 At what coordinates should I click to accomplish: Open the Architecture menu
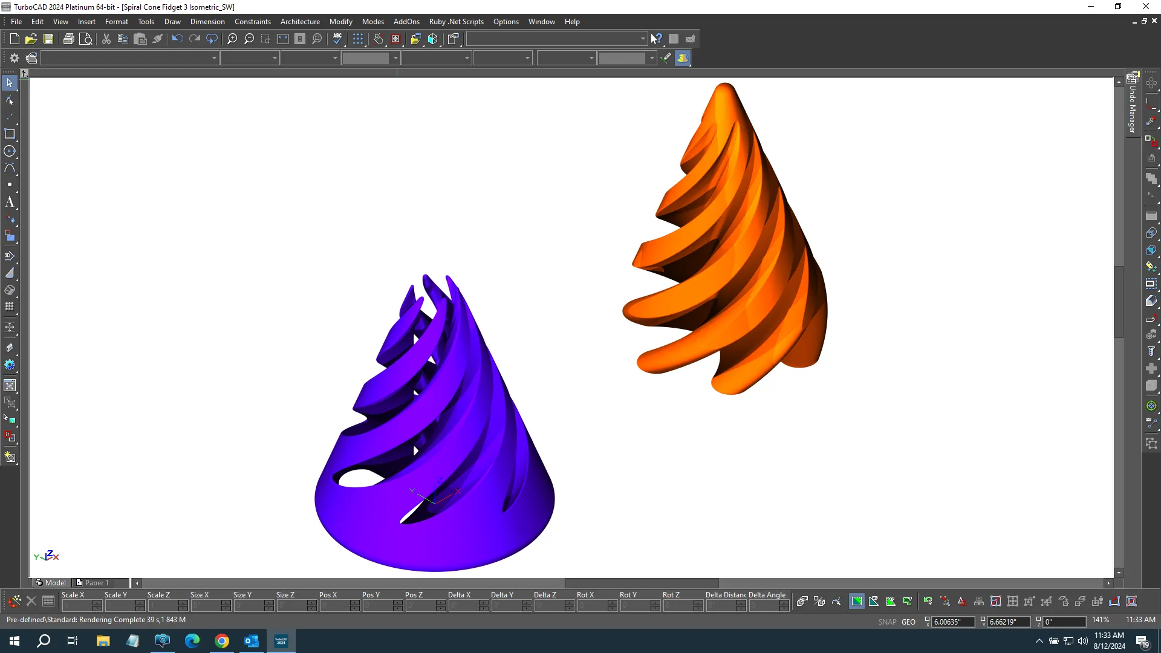300,22
